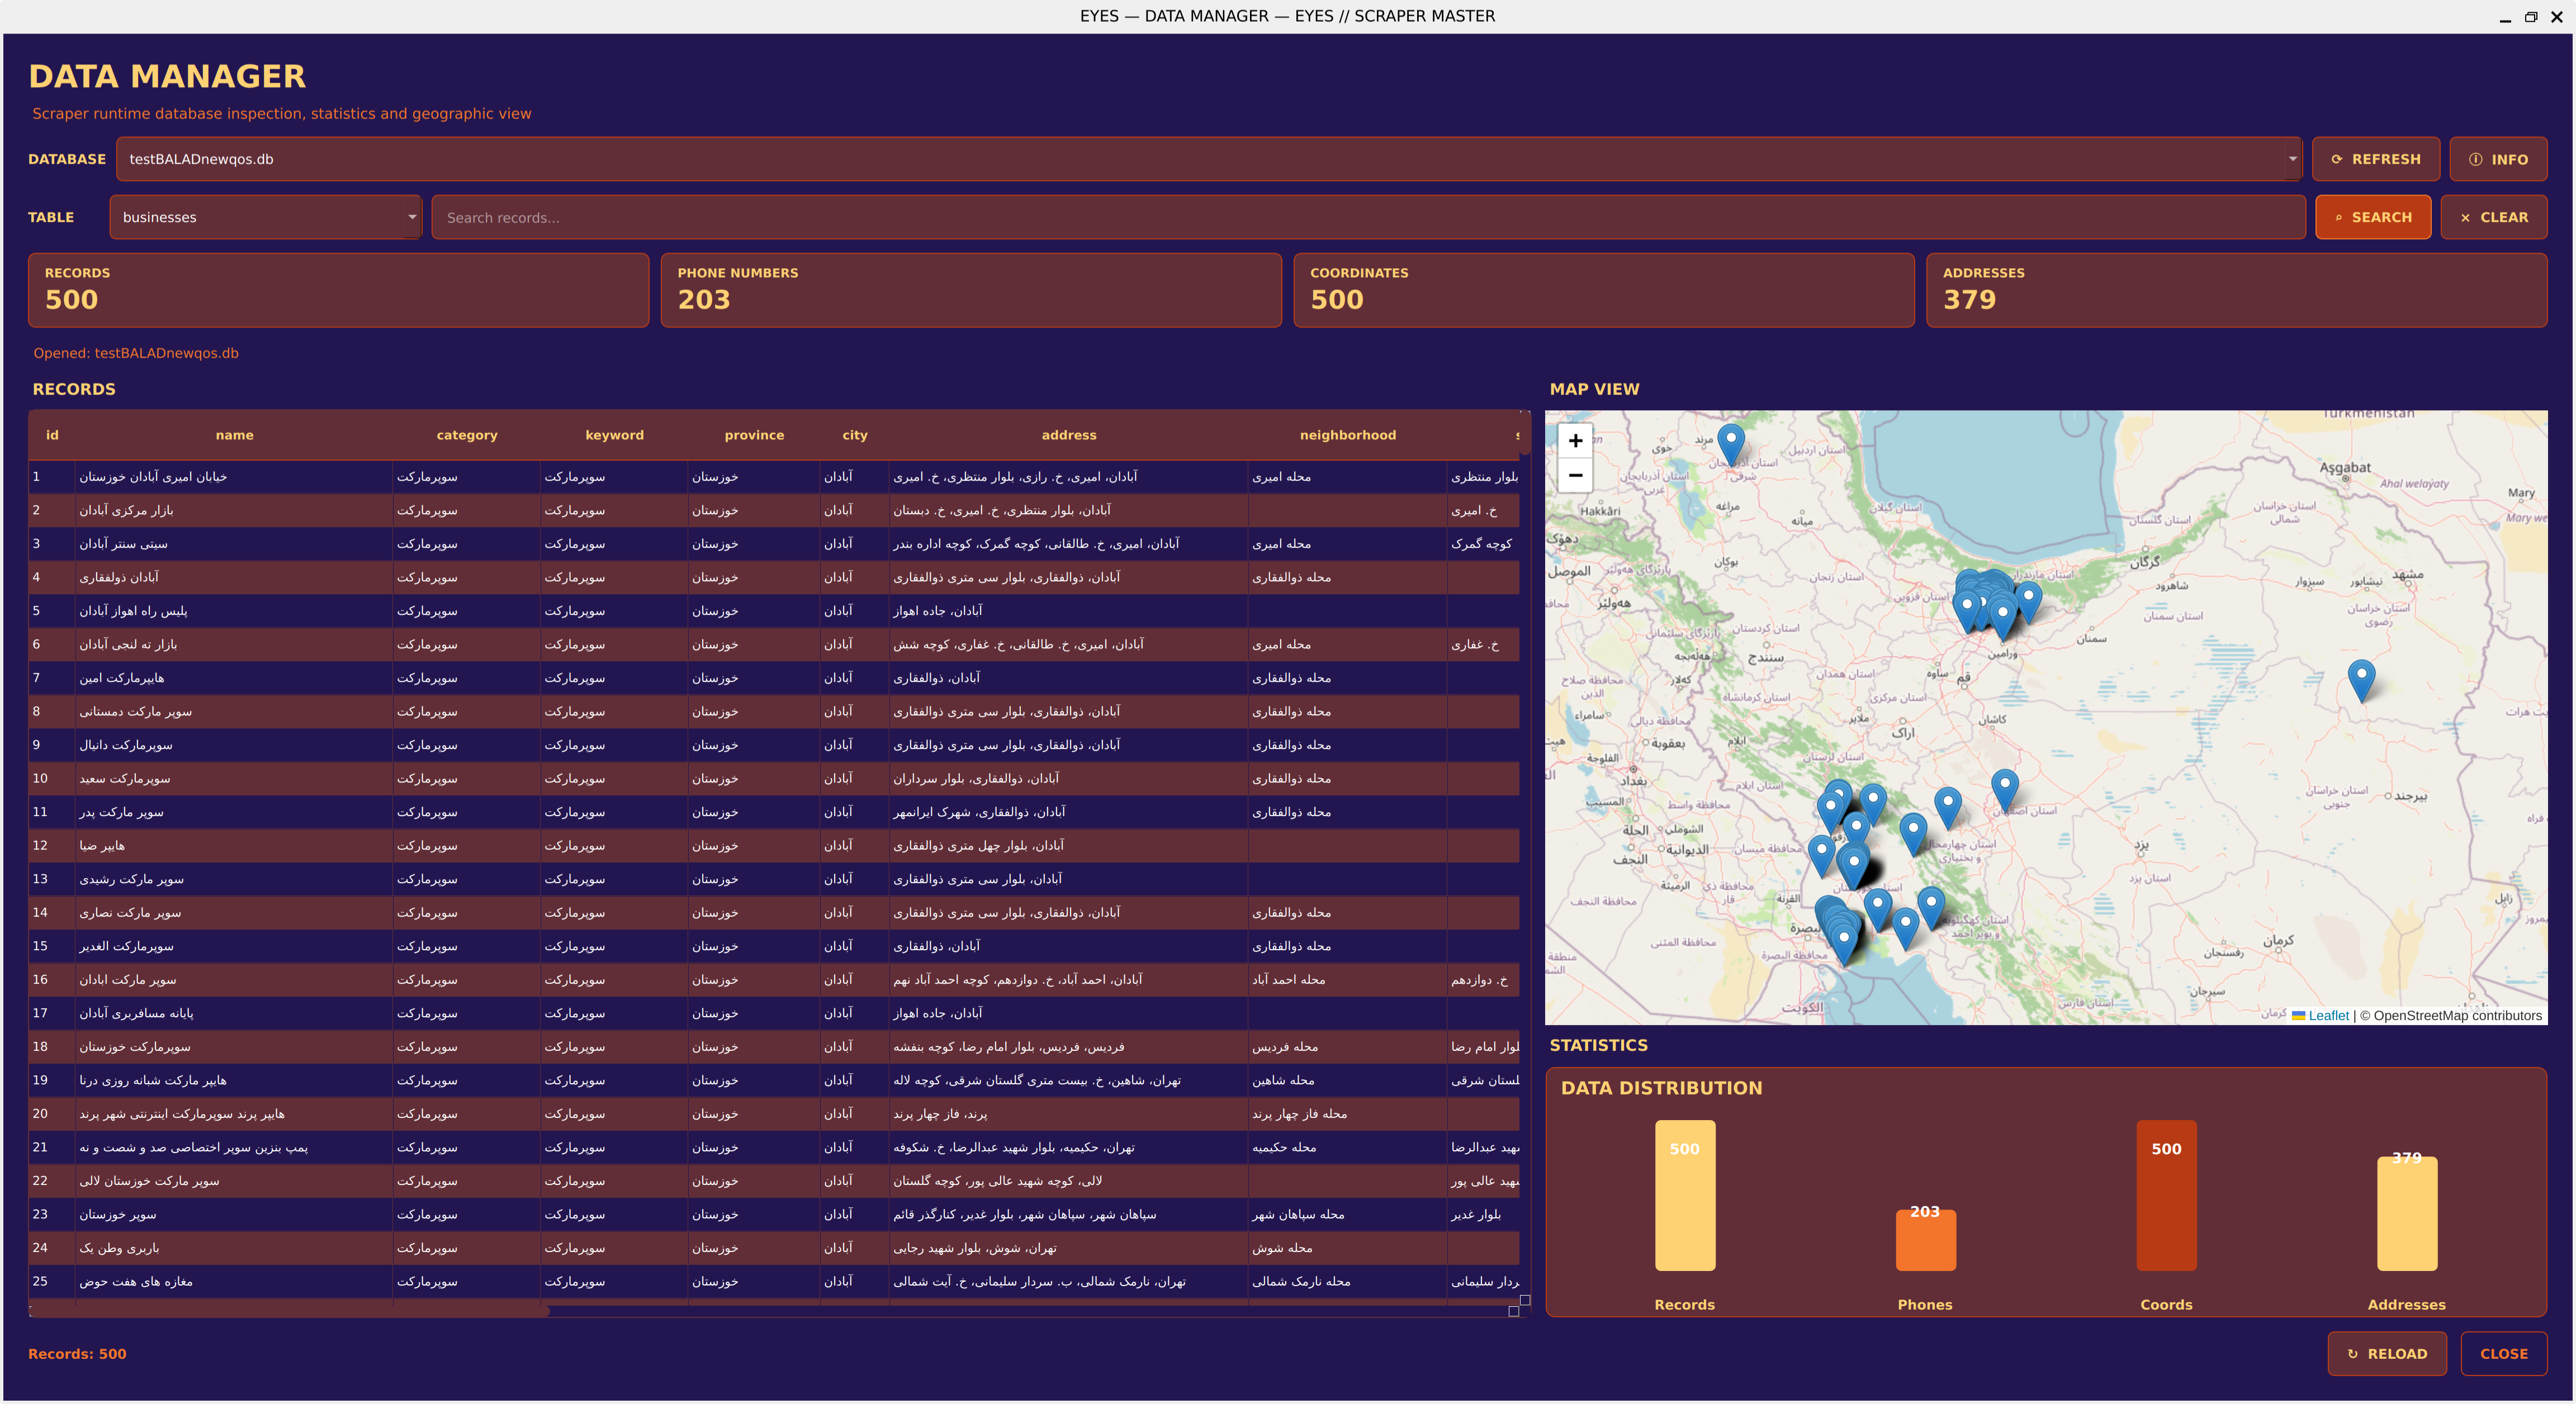Click the Data Distribution heading
The width and height of the screenshot is (2576, 1404).
[1661, 1088]
